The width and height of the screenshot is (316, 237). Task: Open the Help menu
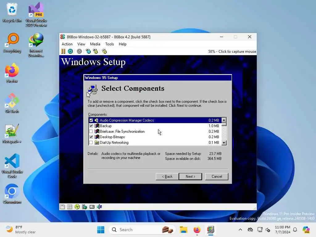[x=123, y=44]
